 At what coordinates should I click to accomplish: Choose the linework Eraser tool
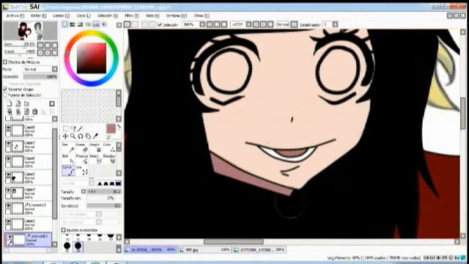coord(81,148)
